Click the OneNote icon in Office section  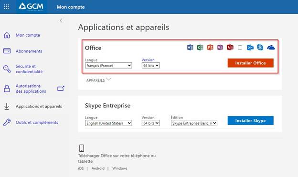[x=220, y=47]
